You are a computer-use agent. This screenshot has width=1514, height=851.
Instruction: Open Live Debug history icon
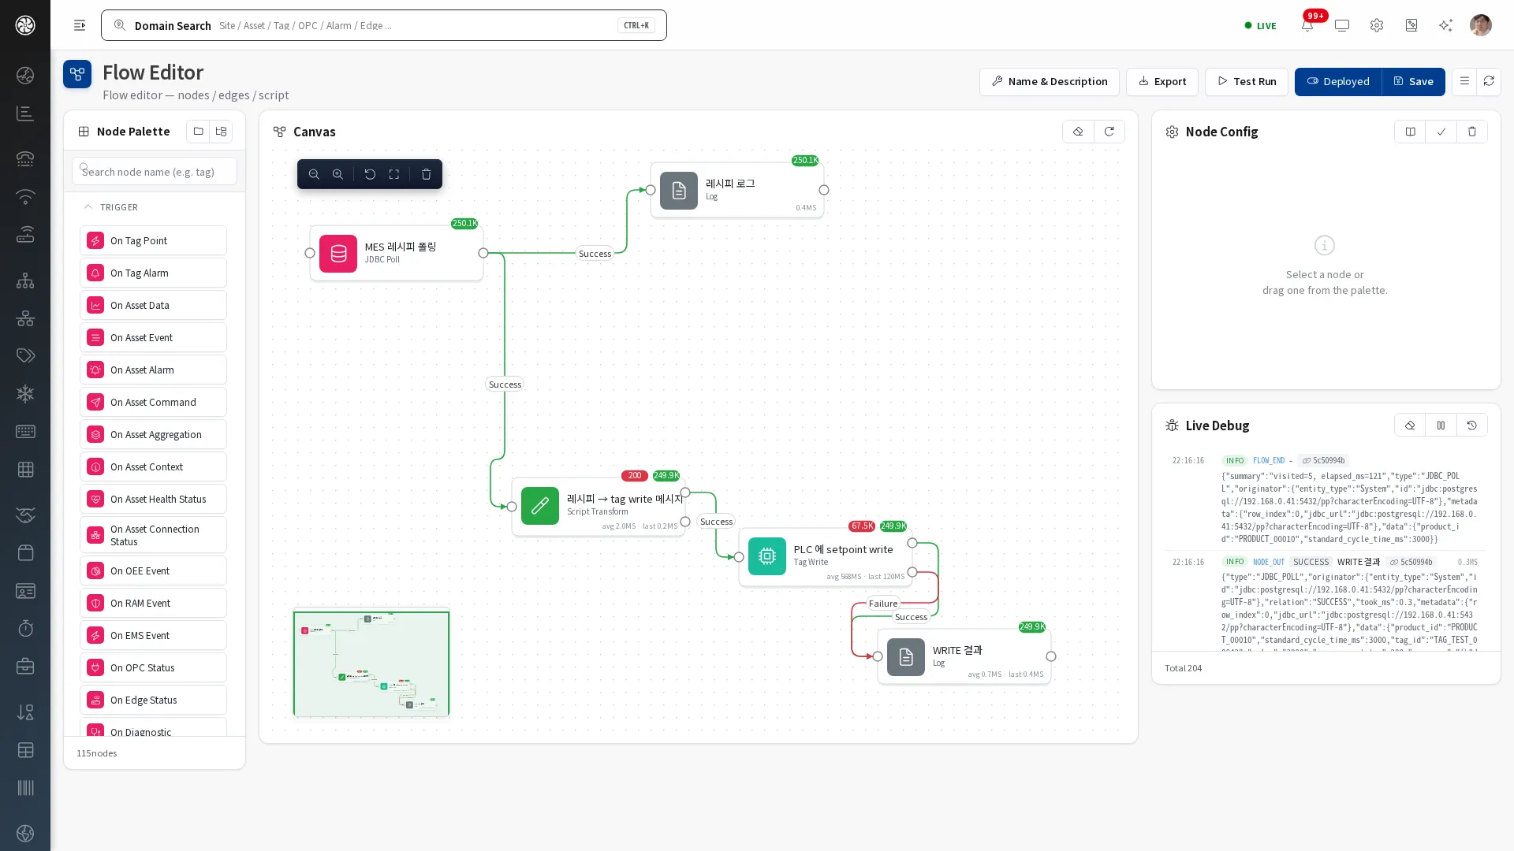click(1472, 425)
